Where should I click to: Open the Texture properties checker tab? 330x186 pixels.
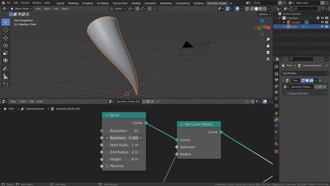(276, 151)
